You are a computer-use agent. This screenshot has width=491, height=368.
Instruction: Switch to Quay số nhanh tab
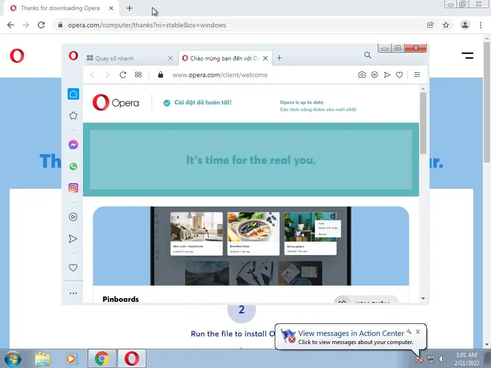[125, 58]
